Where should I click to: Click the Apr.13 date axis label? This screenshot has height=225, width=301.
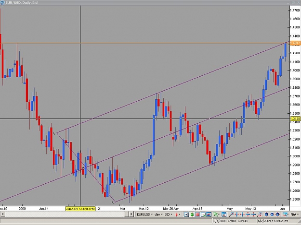click(197, 209)
